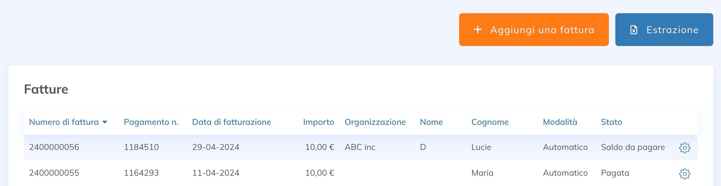Click the Estrazione button
This screenshot has width=721, height=186.
pyautogui.click(x=664, y=29)
